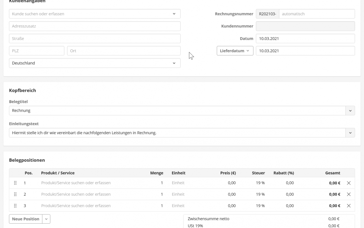Open the customer search dropdown

coord(174,14)
